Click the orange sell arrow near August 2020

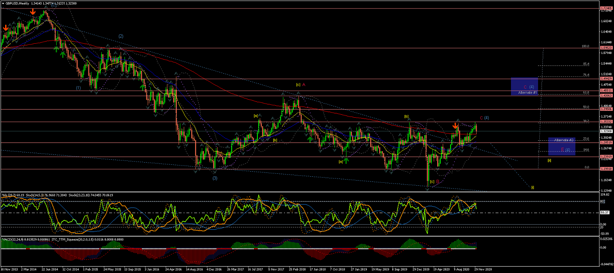tap(455, 125)
